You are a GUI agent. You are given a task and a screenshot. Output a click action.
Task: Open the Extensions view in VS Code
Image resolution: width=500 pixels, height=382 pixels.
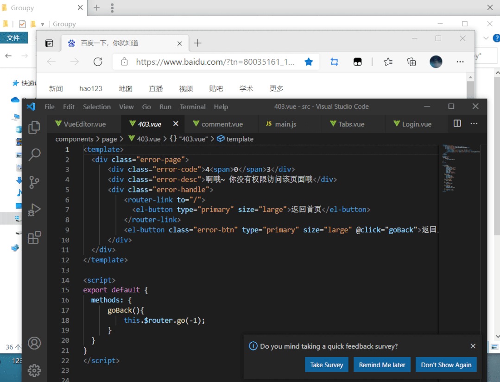pyautogui.click(x=34, y=237)
